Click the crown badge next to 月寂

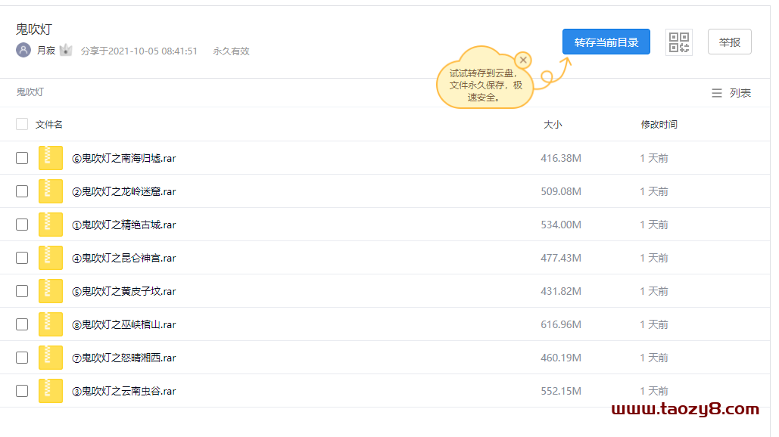pyautogui.click(x=66, y=50)
